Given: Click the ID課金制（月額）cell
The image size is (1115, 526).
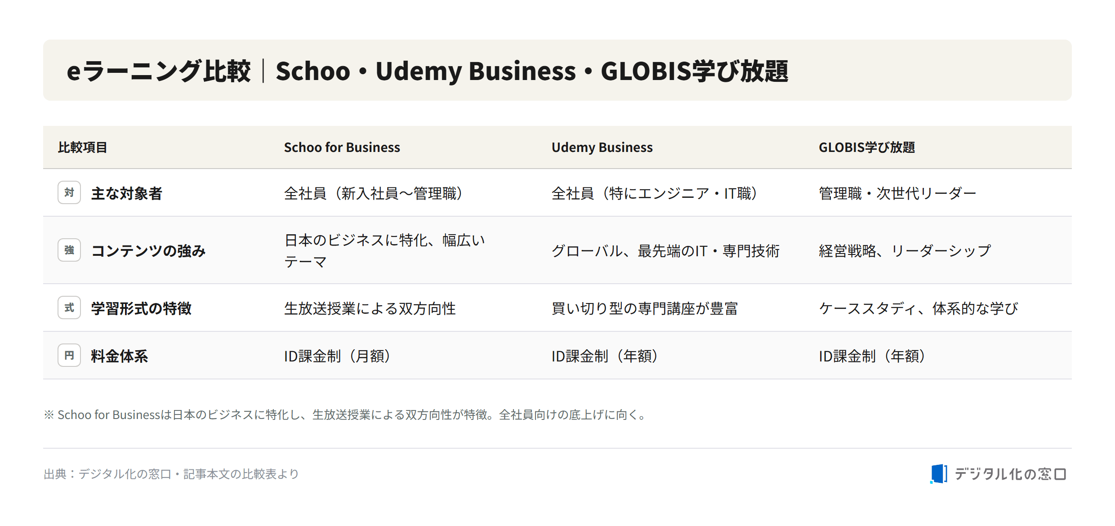Looking at the screenshot, I should point(337,356).
